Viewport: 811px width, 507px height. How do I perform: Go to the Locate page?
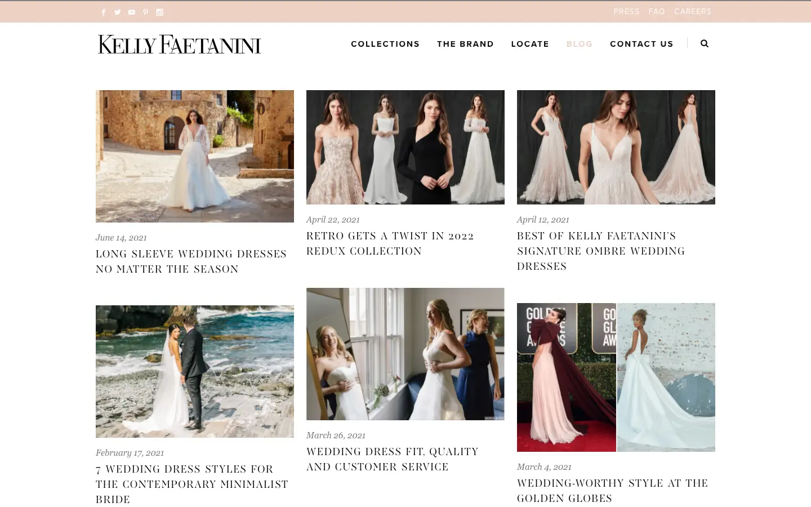pyautogui.click(x=530, y=44)
